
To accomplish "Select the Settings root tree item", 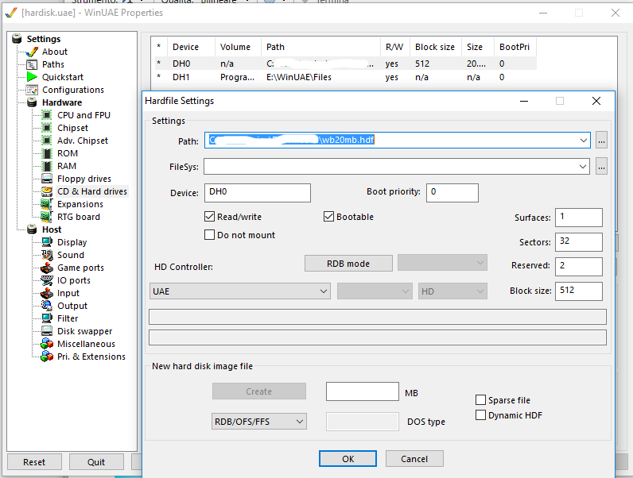I will [44, 39].
